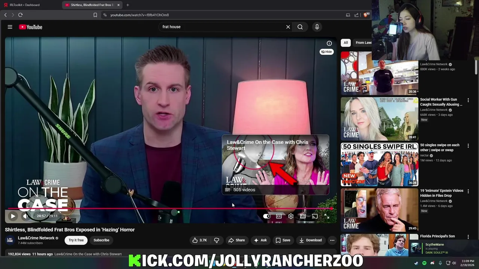
Task: Click the page scrollbar thumb
Action: point(476,67)
